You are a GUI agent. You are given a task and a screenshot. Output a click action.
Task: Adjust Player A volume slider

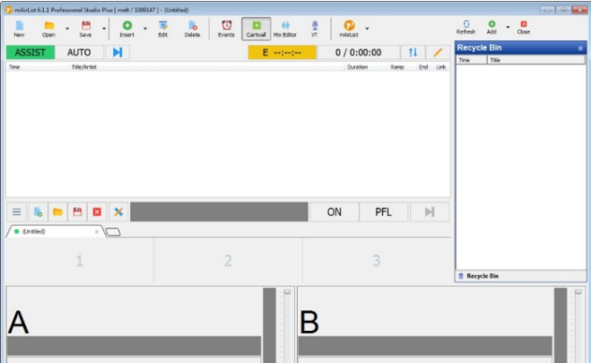tap(287, 293)
